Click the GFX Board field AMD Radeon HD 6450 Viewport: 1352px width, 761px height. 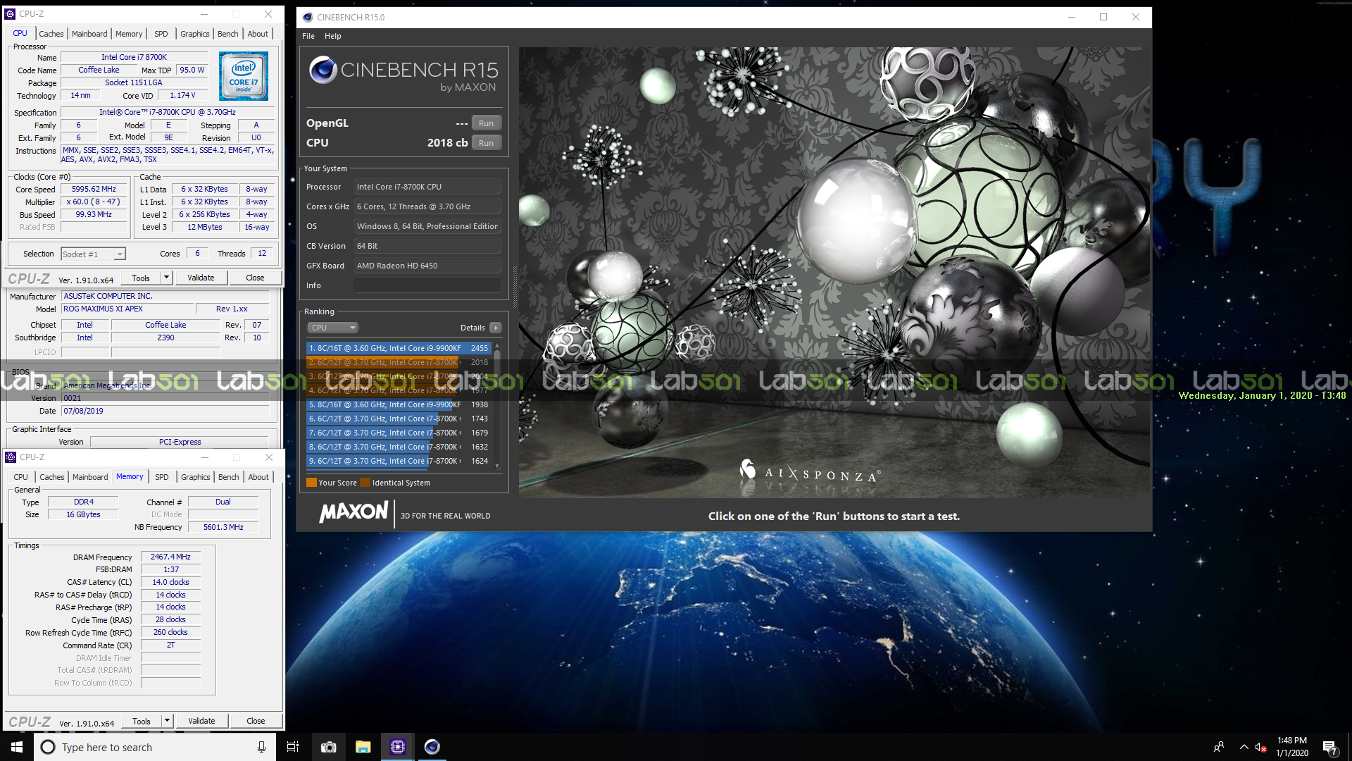coord(427,266)
